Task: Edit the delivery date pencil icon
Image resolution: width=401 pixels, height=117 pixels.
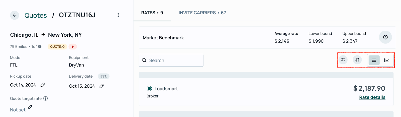Action: click(x=102, y=86)
